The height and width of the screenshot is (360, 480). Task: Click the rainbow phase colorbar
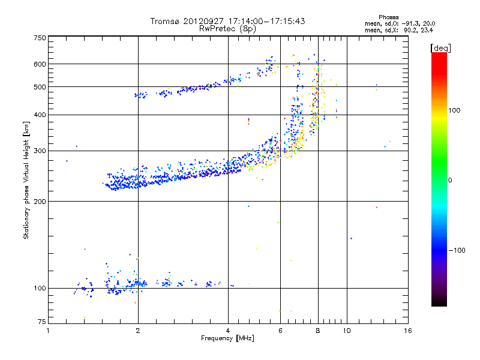(439, 179)
